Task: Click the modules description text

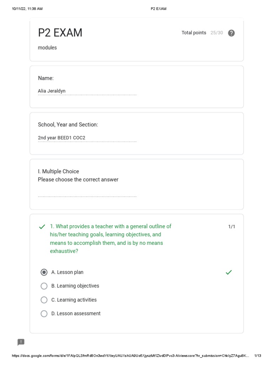Action: pyautogui.click(x=47, y=48)
